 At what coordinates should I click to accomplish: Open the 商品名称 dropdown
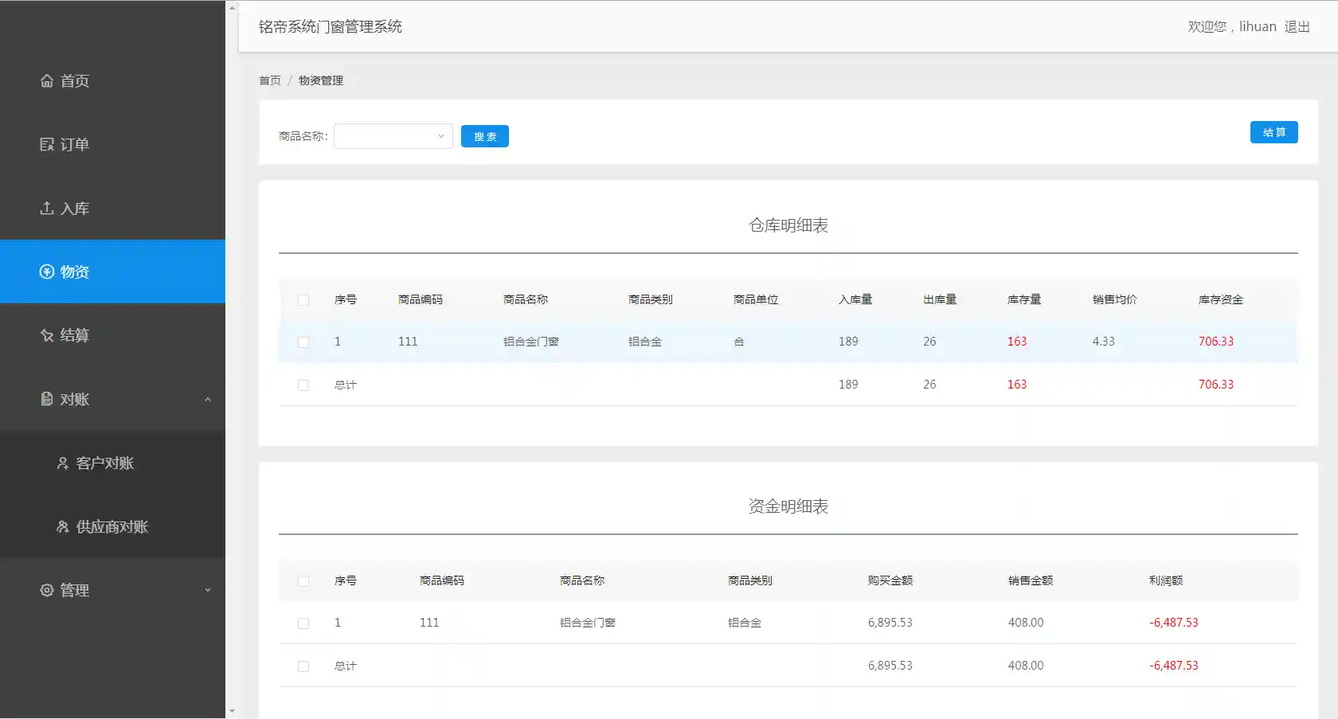pos(393,136)
